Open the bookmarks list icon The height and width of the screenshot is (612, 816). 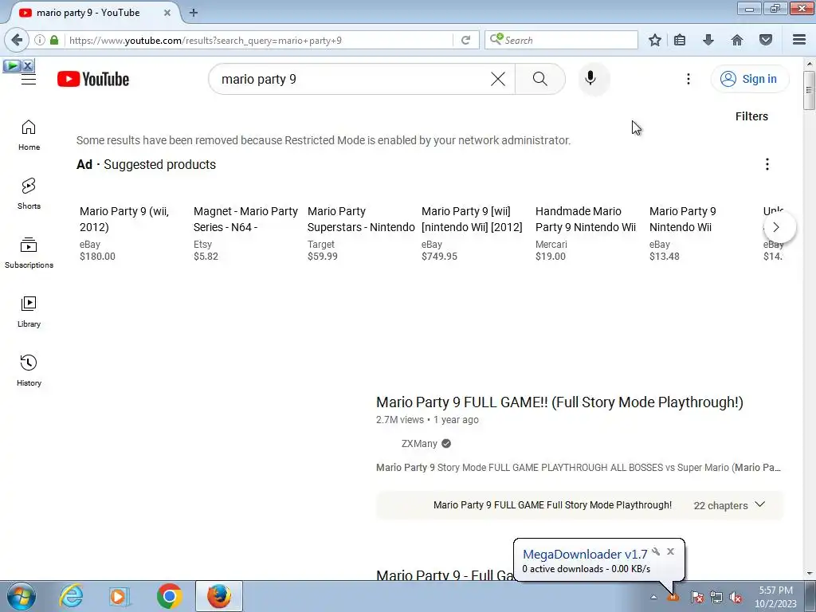680,40
